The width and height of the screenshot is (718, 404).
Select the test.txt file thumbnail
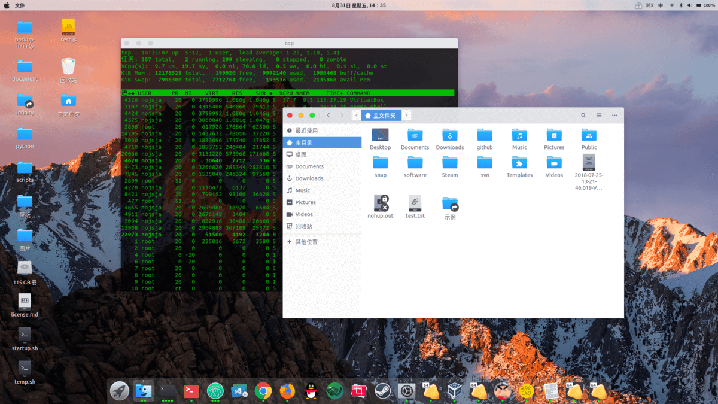(x=415, y=203)
